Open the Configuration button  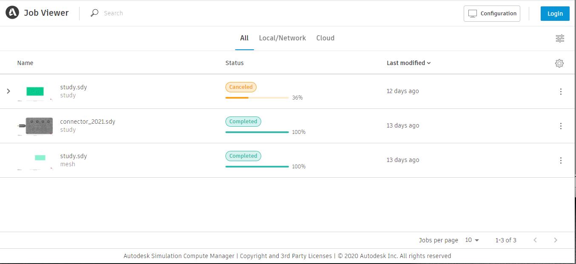[492, 14]
